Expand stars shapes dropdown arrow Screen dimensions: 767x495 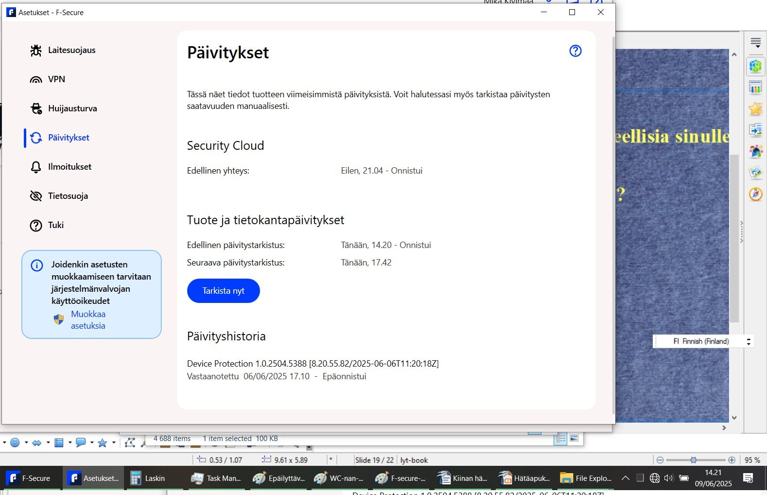click(113, 442)
